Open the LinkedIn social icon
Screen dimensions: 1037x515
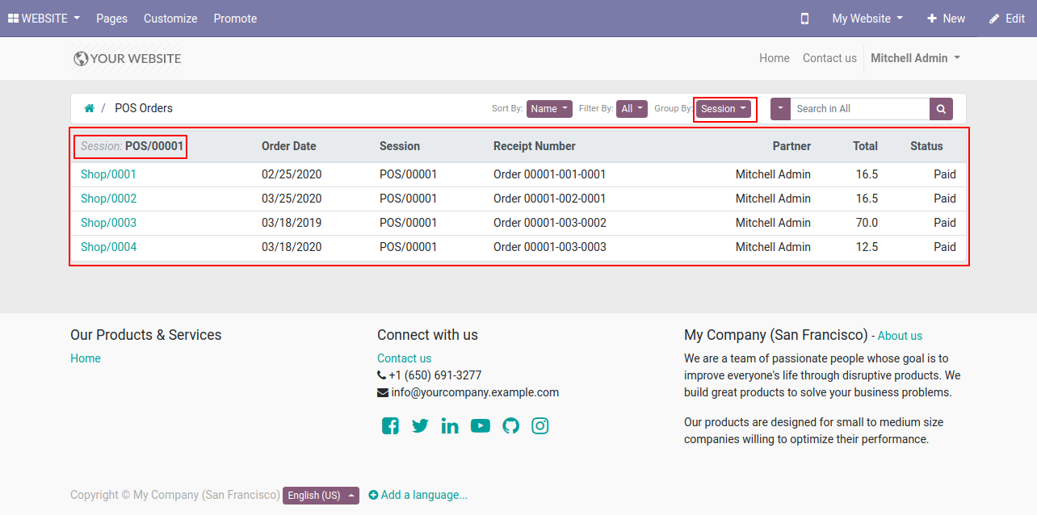click(450, 425)
